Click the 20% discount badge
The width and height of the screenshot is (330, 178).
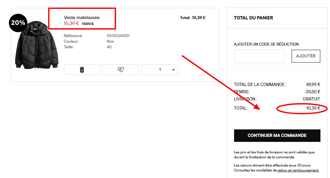tap(18, 23)
